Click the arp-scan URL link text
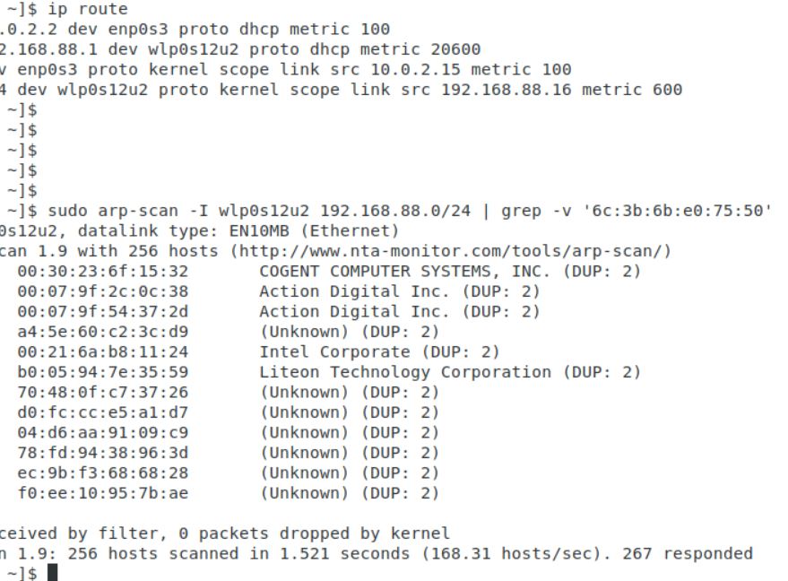This screenshot has width=788, height=581. click(x=450, y=251)
